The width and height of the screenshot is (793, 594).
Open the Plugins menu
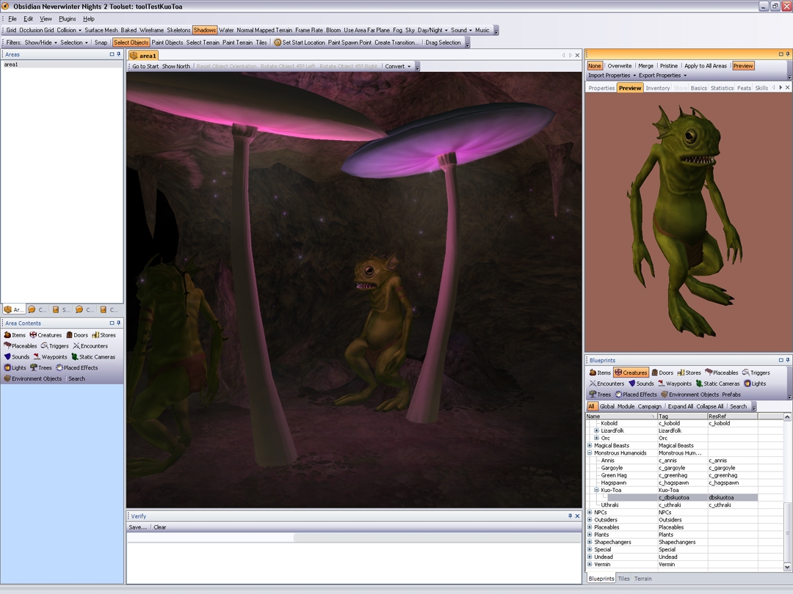point(67,19)
